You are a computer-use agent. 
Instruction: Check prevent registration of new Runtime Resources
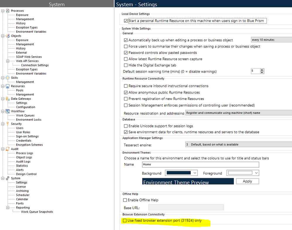click(x=126, y=99)
